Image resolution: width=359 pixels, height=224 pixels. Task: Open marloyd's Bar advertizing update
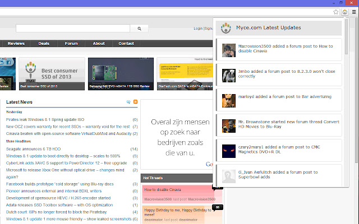pyautogui.click(x=279, y=100)
